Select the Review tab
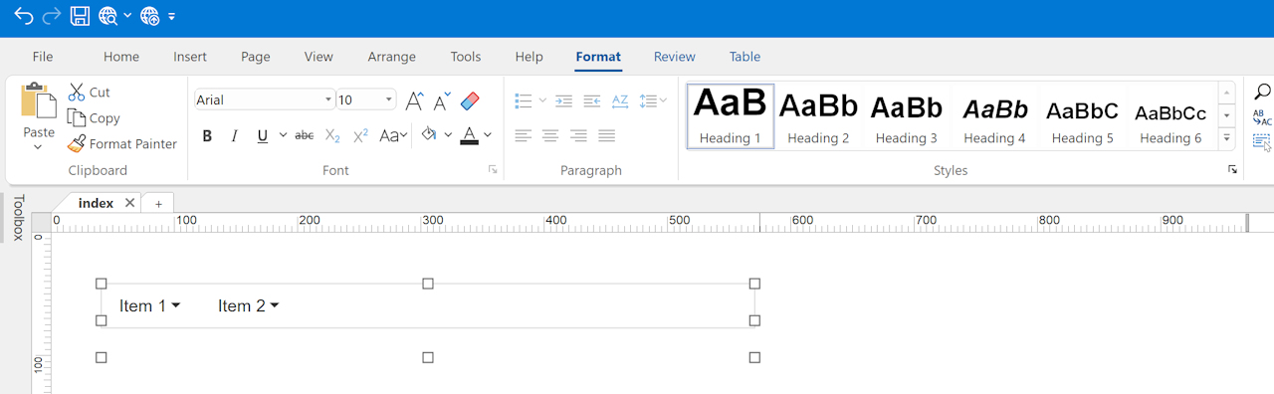 pos(675,57)
